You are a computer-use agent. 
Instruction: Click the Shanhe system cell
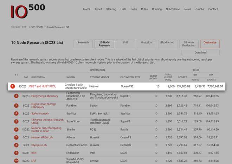(71, 129)
